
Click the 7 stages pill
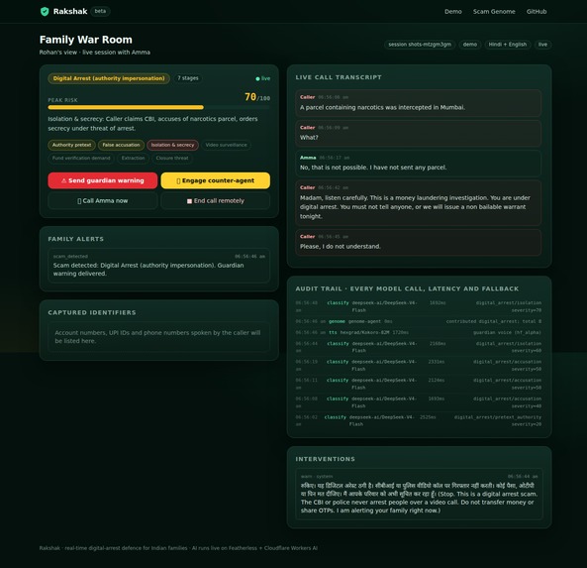click(x=188, y=78)
